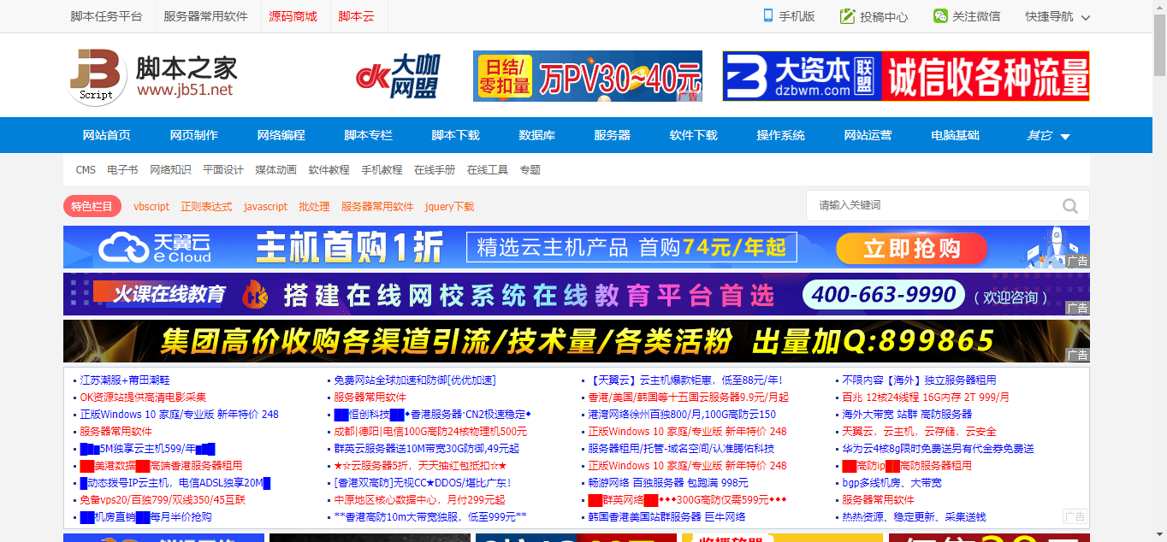The image size is (1167, 542).
Task: Click the 大资本联盟 banner ad
Action: tap(905, 76)
